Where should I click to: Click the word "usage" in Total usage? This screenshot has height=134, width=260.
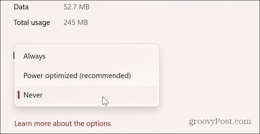41,23
